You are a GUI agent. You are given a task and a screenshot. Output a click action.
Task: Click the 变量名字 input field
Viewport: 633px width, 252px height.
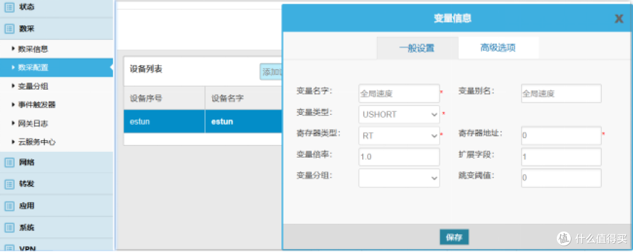point(399,94)
